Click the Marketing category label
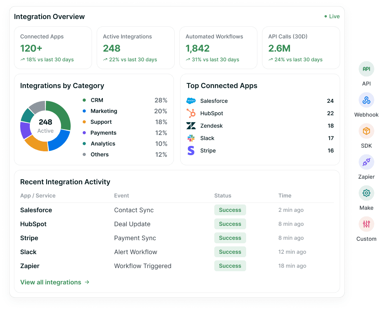This screenshot has height=310, width=382. coord(104,111)
